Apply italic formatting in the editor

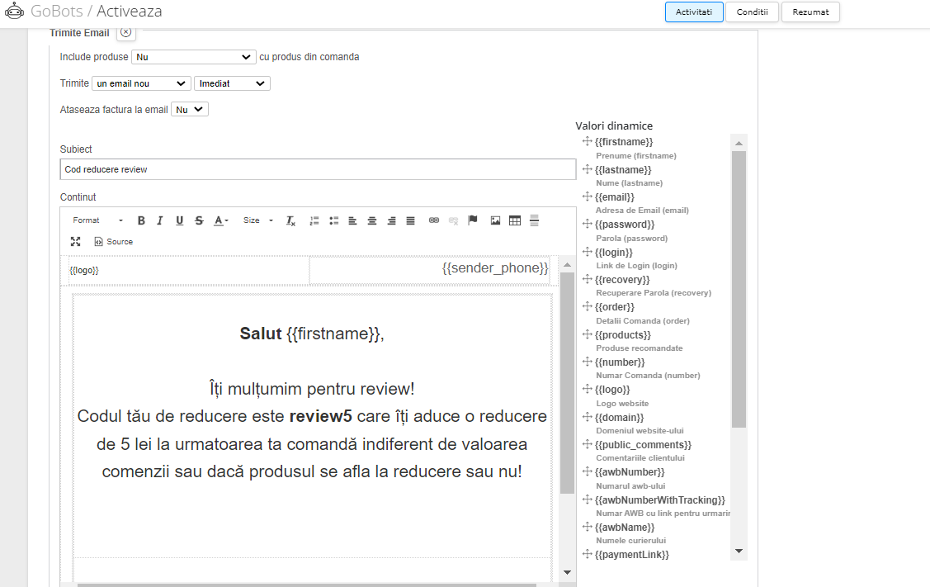point(159,220)
